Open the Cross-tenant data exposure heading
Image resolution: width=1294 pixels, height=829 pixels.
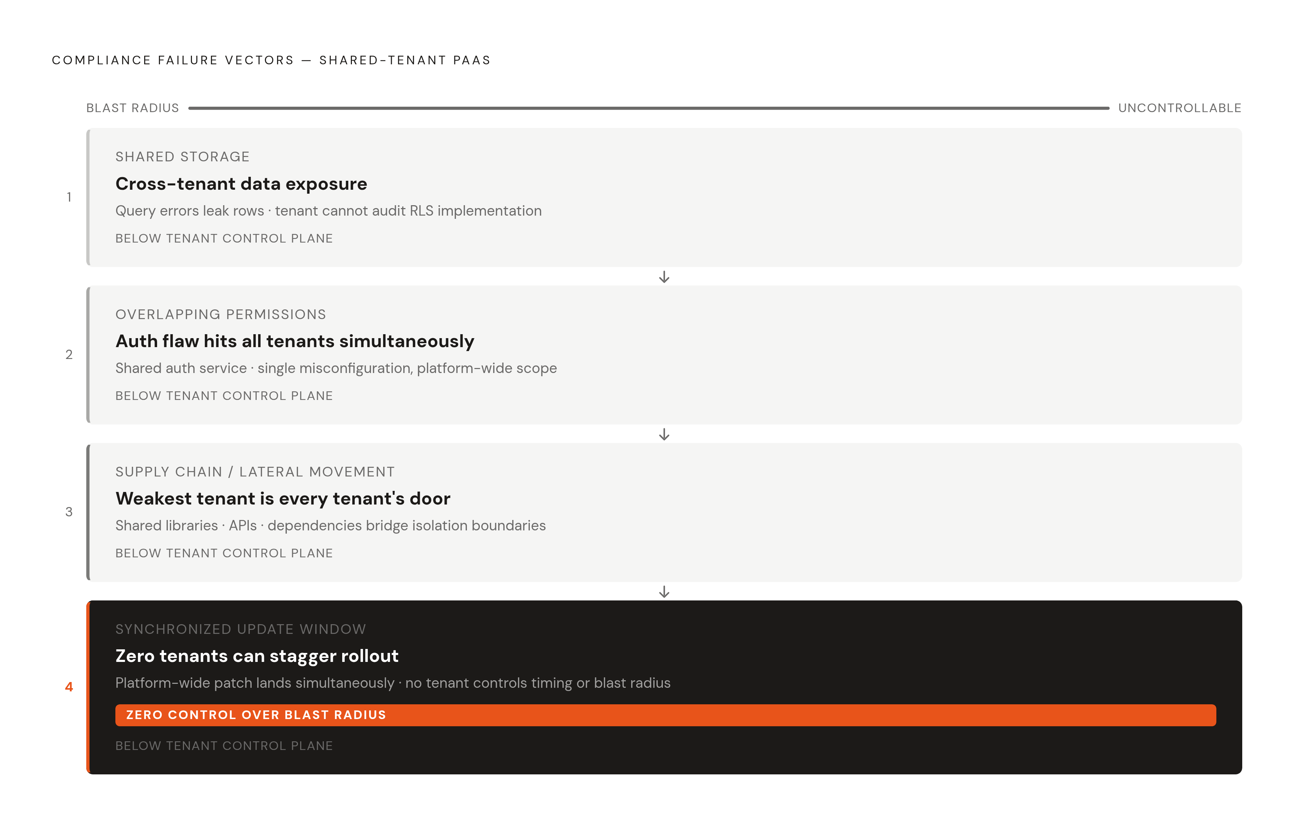(x=241, y=184)
